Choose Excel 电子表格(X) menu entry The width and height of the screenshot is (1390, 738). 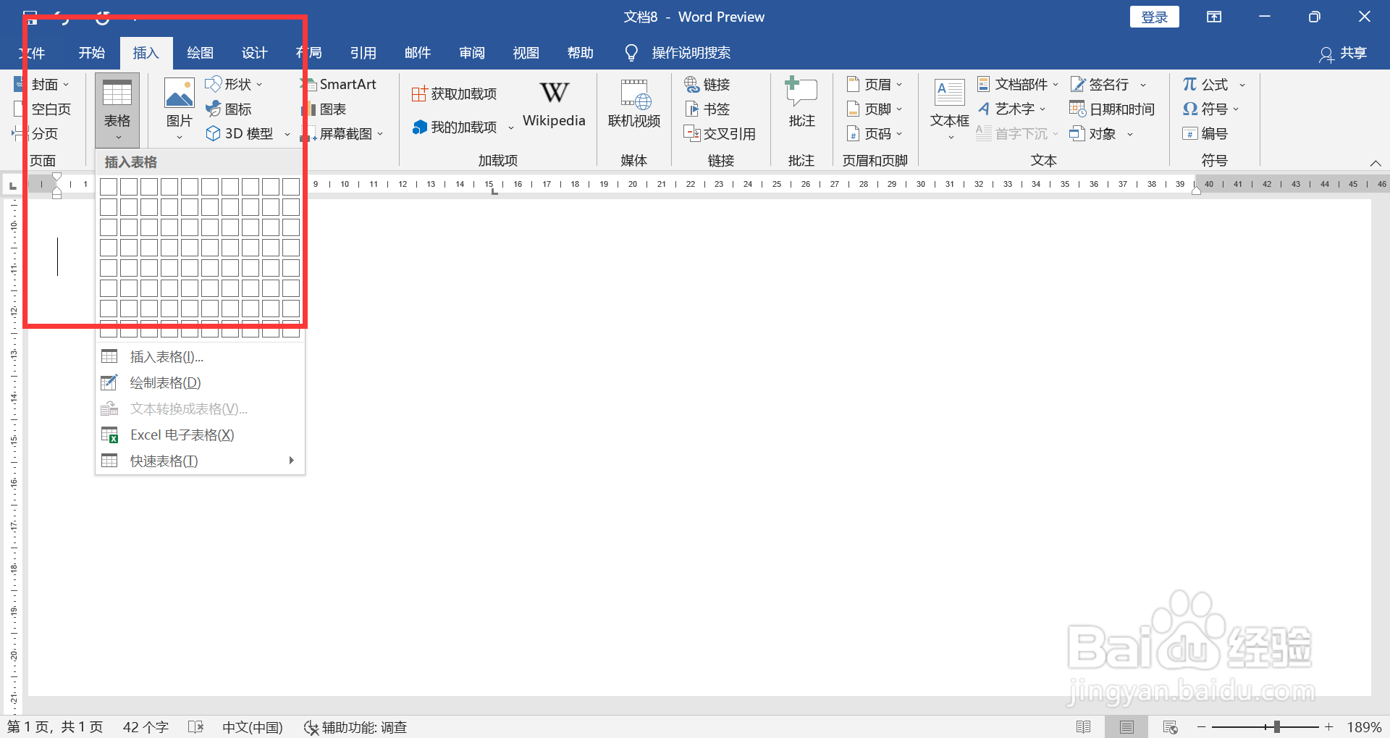200,435
